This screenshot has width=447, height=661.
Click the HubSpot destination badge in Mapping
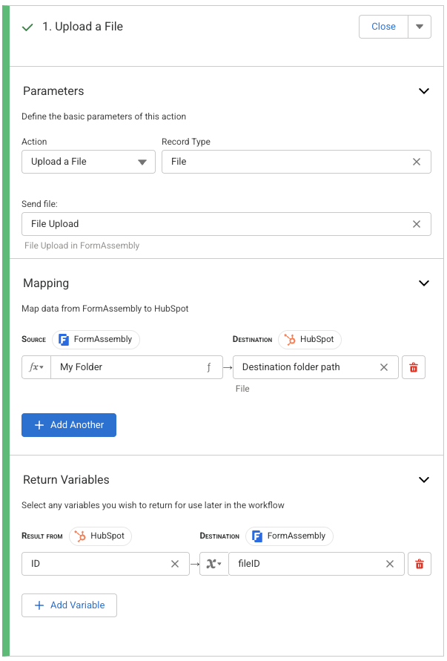coord(310,339)
